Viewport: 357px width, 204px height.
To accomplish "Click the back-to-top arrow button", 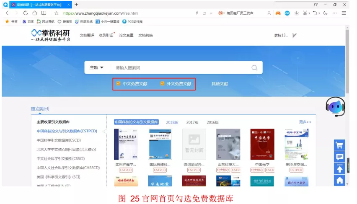I will pos(339,169).
